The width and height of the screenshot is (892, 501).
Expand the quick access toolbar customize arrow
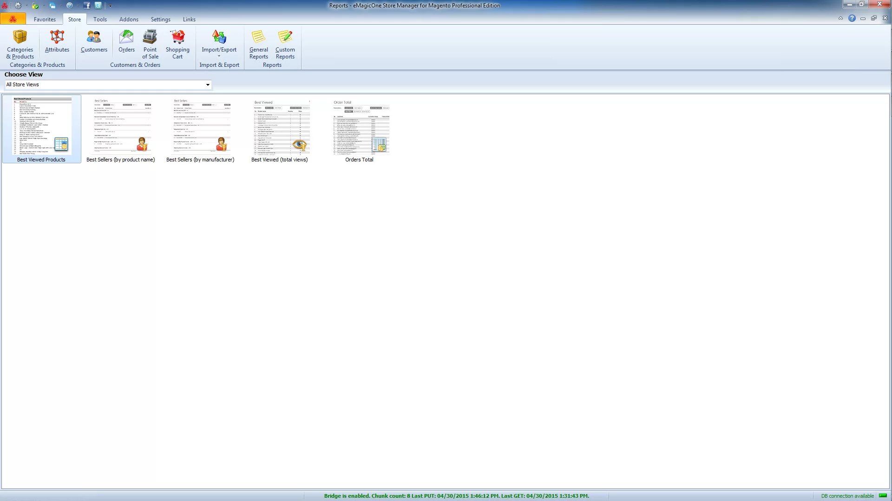110,6
